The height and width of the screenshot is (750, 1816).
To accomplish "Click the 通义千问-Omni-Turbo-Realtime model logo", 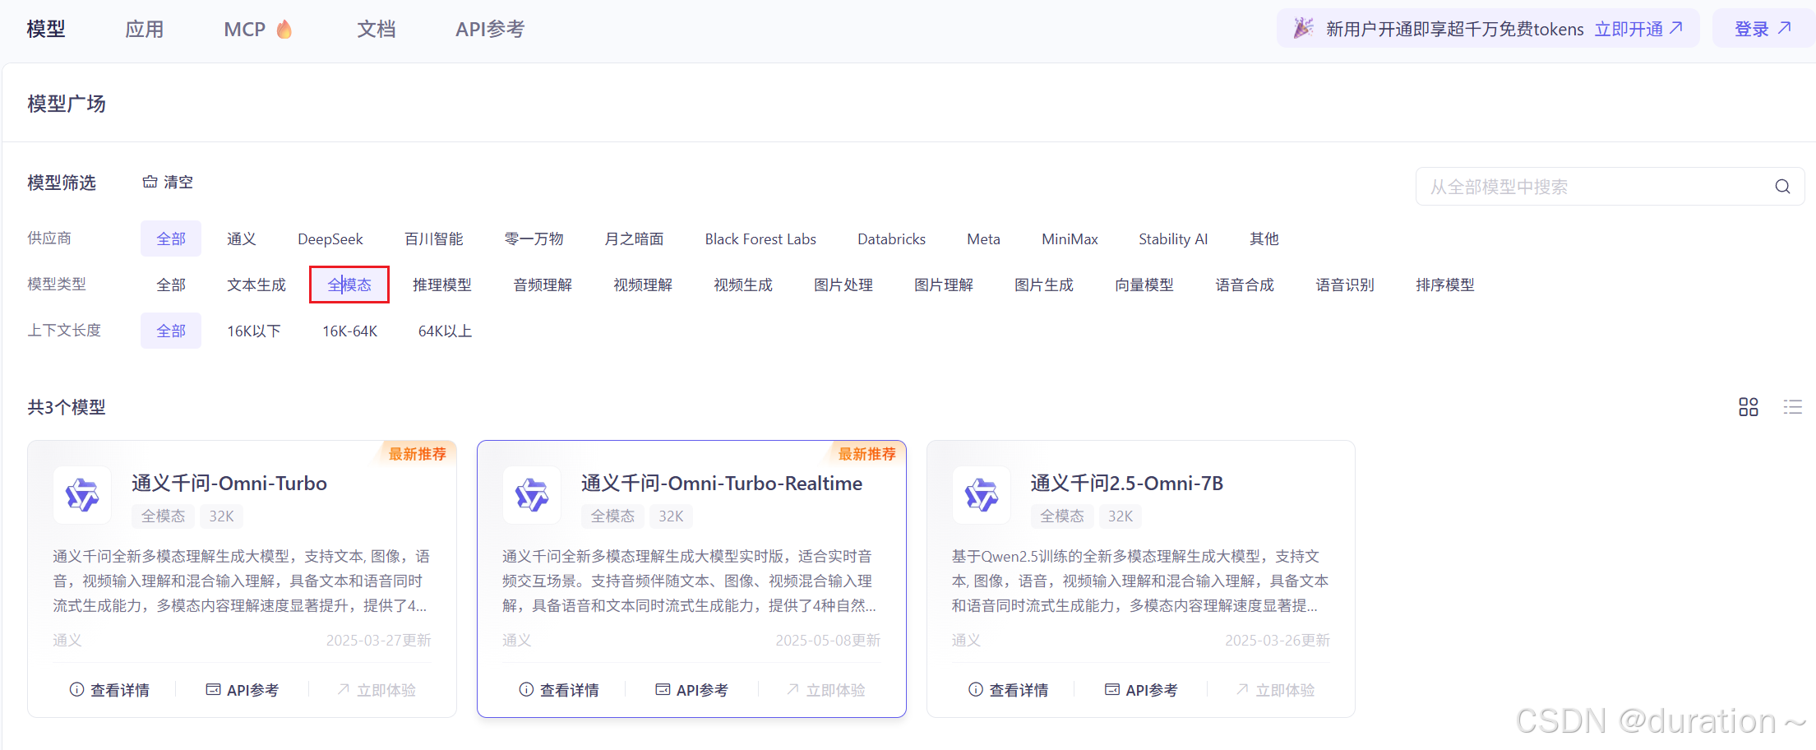I will point(532,495).
